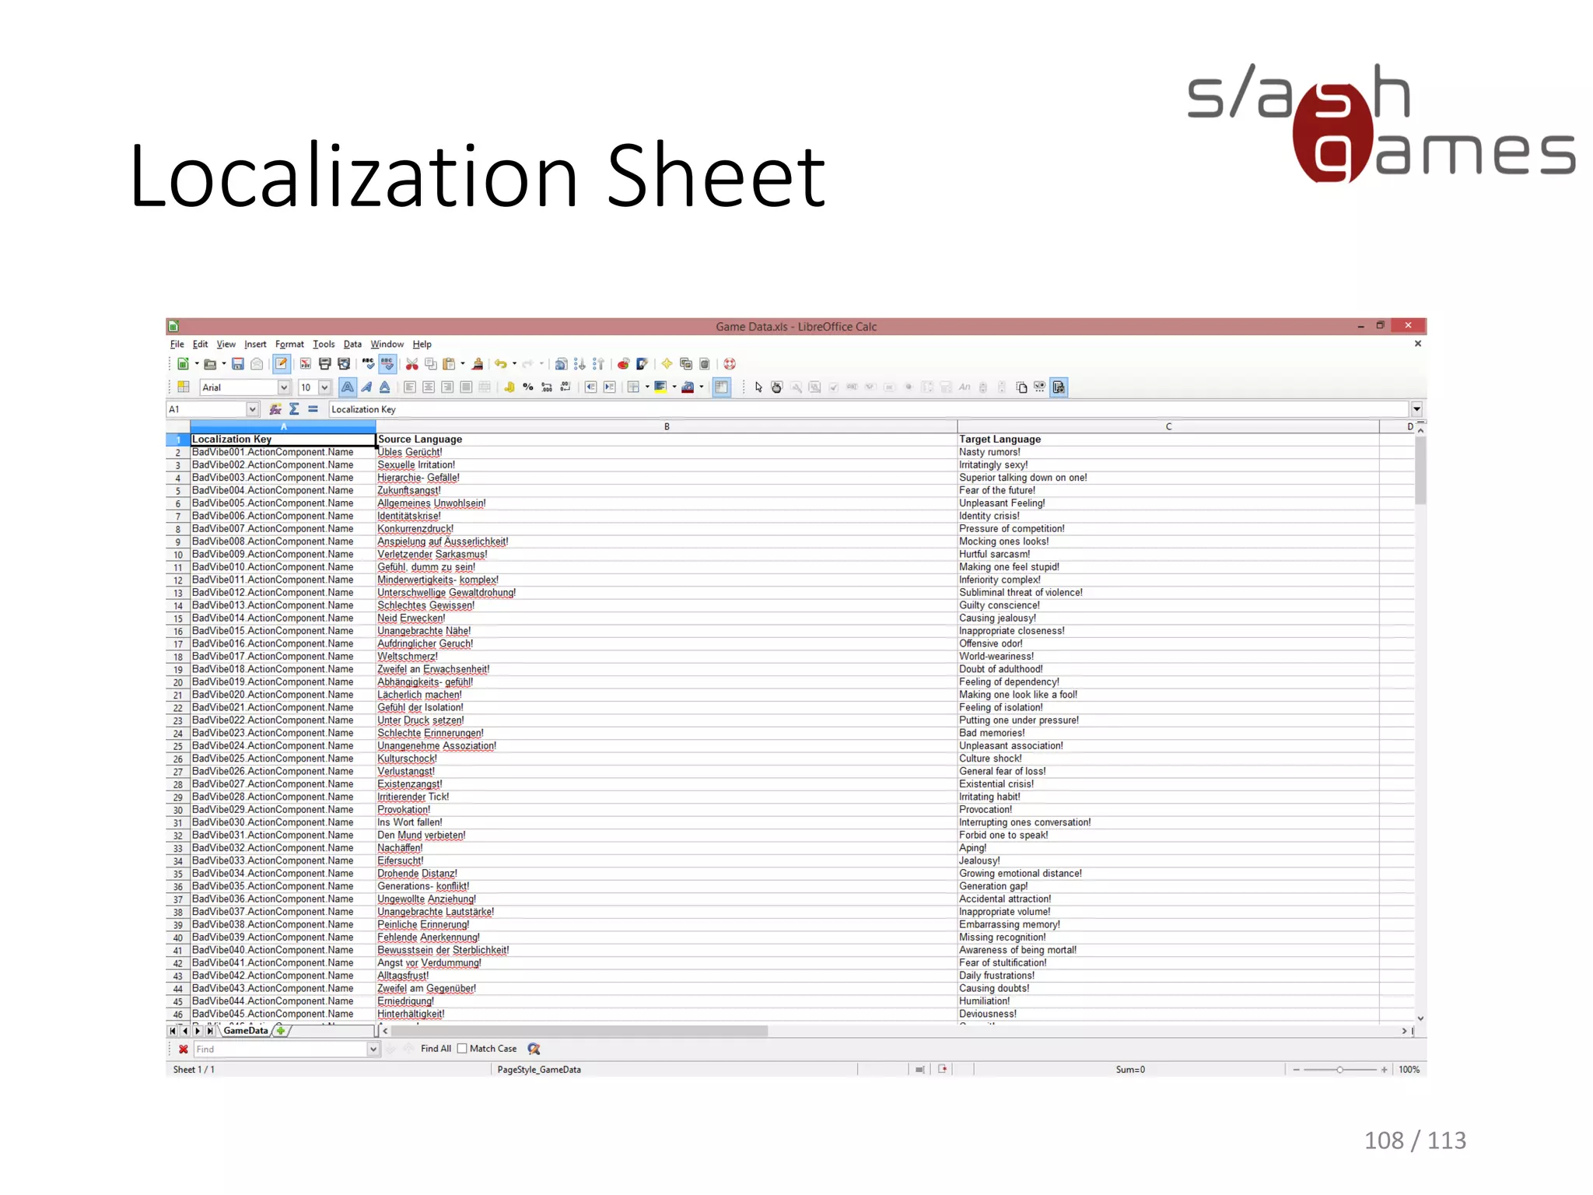Image resolution: width=1593 pixels, height=1195 pixels.
Task: Toggle Center Horizontally alignment
Action: (x=429, y=387)
